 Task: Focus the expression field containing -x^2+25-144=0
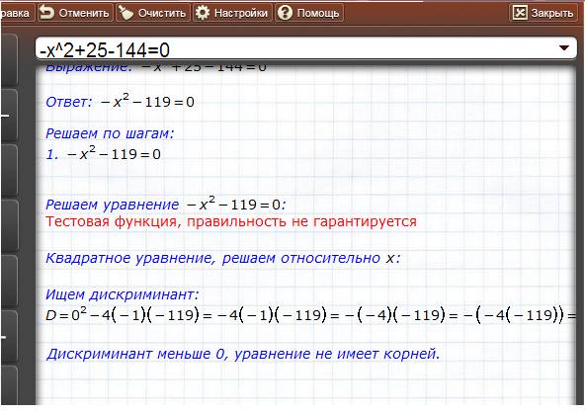306,48
